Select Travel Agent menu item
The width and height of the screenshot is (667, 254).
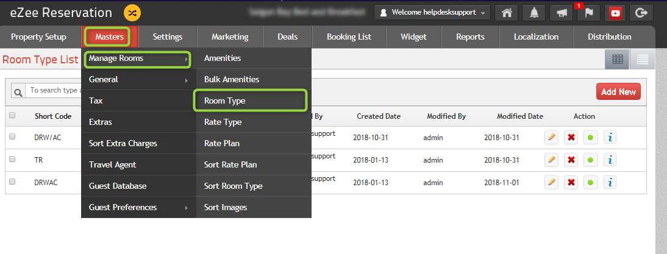click(138, 164)
